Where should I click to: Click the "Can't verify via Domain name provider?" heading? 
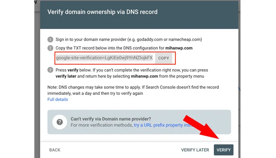click(x=111, y=118)
